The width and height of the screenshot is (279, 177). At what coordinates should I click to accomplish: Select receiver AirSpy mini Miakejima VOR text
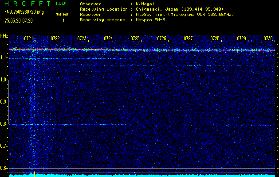point(185,15)
